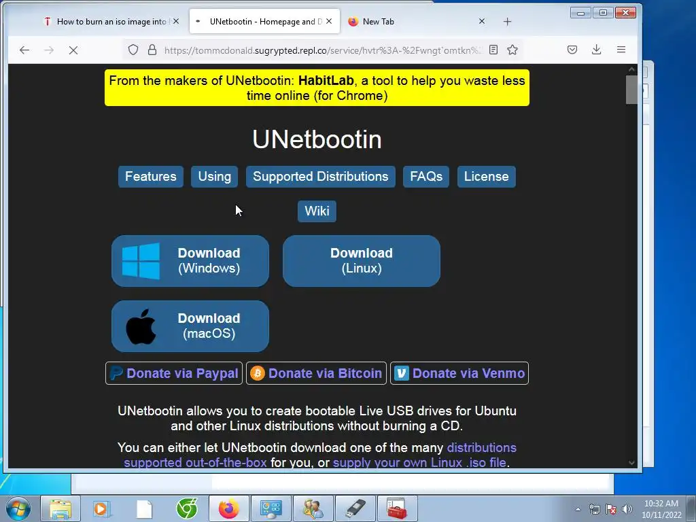Open the green browser taskbar icon
Image resolution: width=696 pixels, height=522 pixels.
tap(187, 508)
